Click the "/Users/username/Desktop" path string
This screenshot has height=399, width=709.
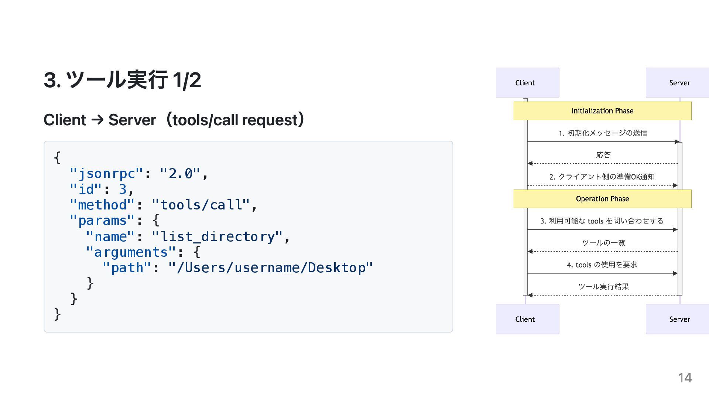tap(270, 267)
